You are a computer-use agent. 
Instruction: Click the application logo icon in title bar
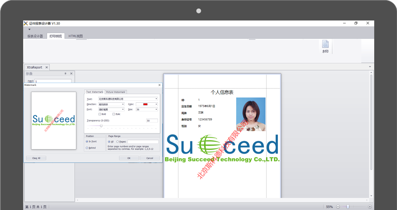pos(25,23)
